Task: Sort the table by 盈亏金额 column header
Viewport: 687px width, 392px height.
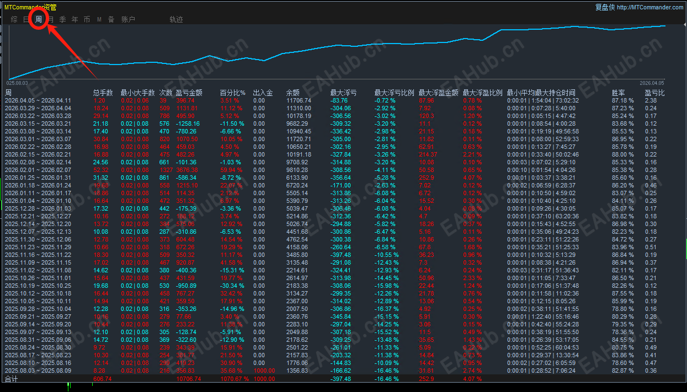Action: click(190, 92)
